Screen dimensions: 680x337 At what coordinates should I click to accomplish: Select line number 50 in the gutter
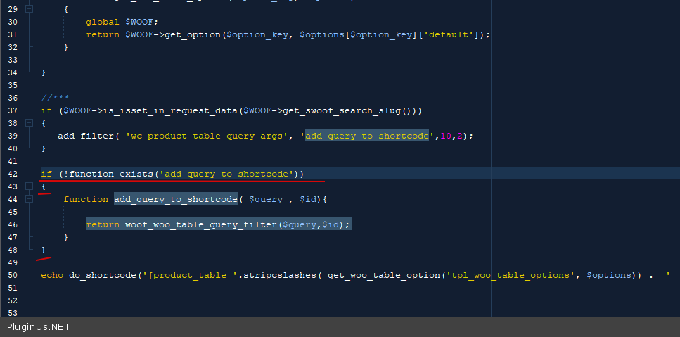[11, 275]
